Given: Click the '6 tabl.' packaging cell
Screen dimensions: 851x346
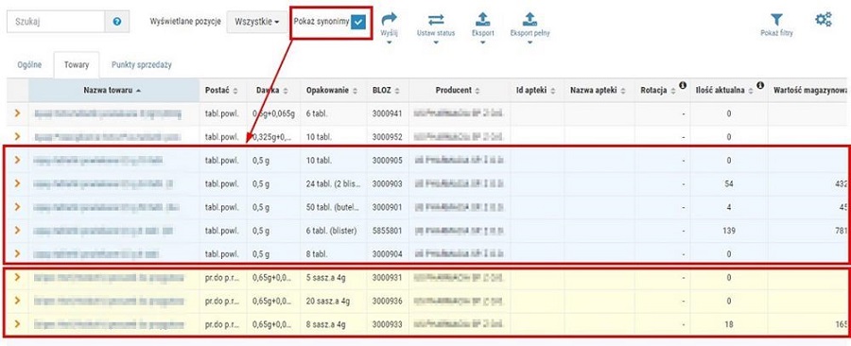Looking at the screenshot, I should pos(333,113).
